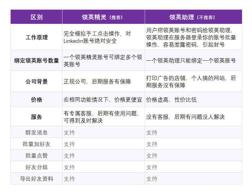The image size is (252, 193).
Task: Select the 价格 row label
Action: [37, 99]
